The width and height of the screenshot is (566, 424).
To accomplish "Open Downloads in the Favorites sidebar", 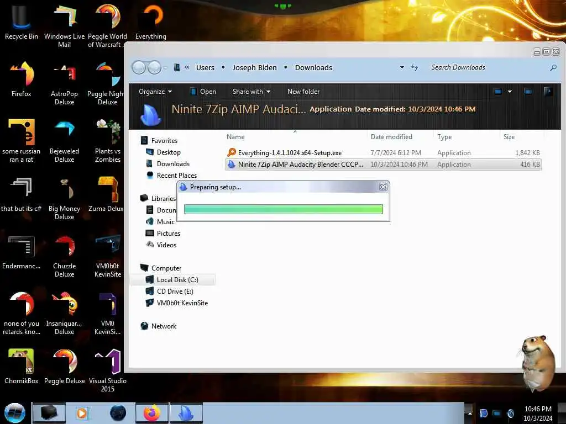I will coord(168,163).
